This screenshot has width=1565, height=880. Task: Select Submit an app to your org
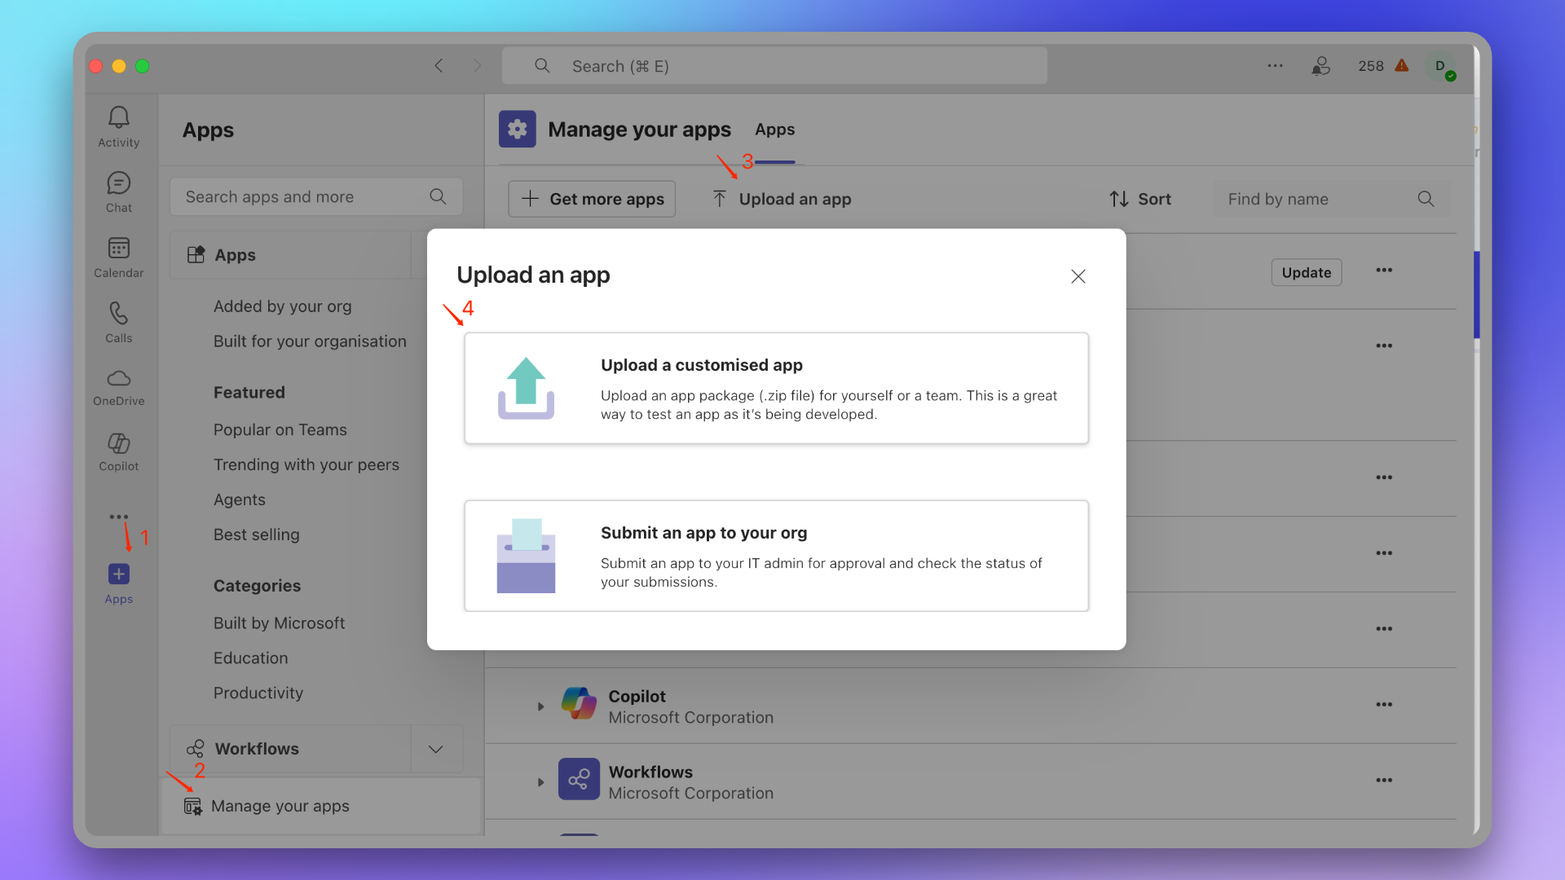(x=776, y=556)
